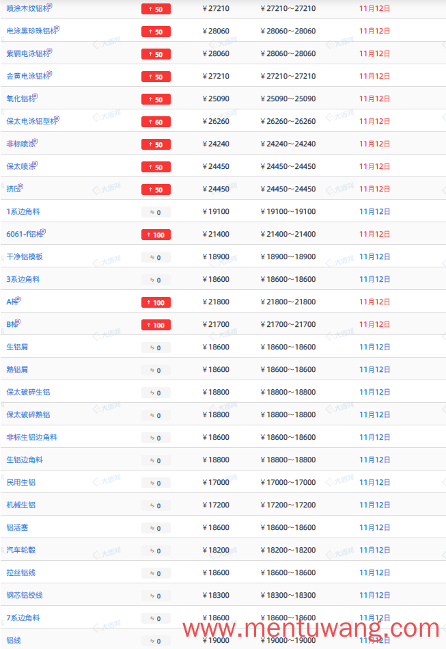The image size is (446, 649).
Task: Click the small icon beside 保太电泳铝型材
Action: click(x=57, y=118)
